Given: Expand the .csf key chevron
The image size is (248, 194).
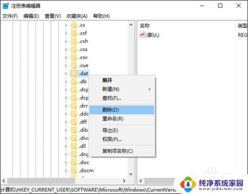Looking at the screenshot, I should pyautogui.click(x=66, y=33).
